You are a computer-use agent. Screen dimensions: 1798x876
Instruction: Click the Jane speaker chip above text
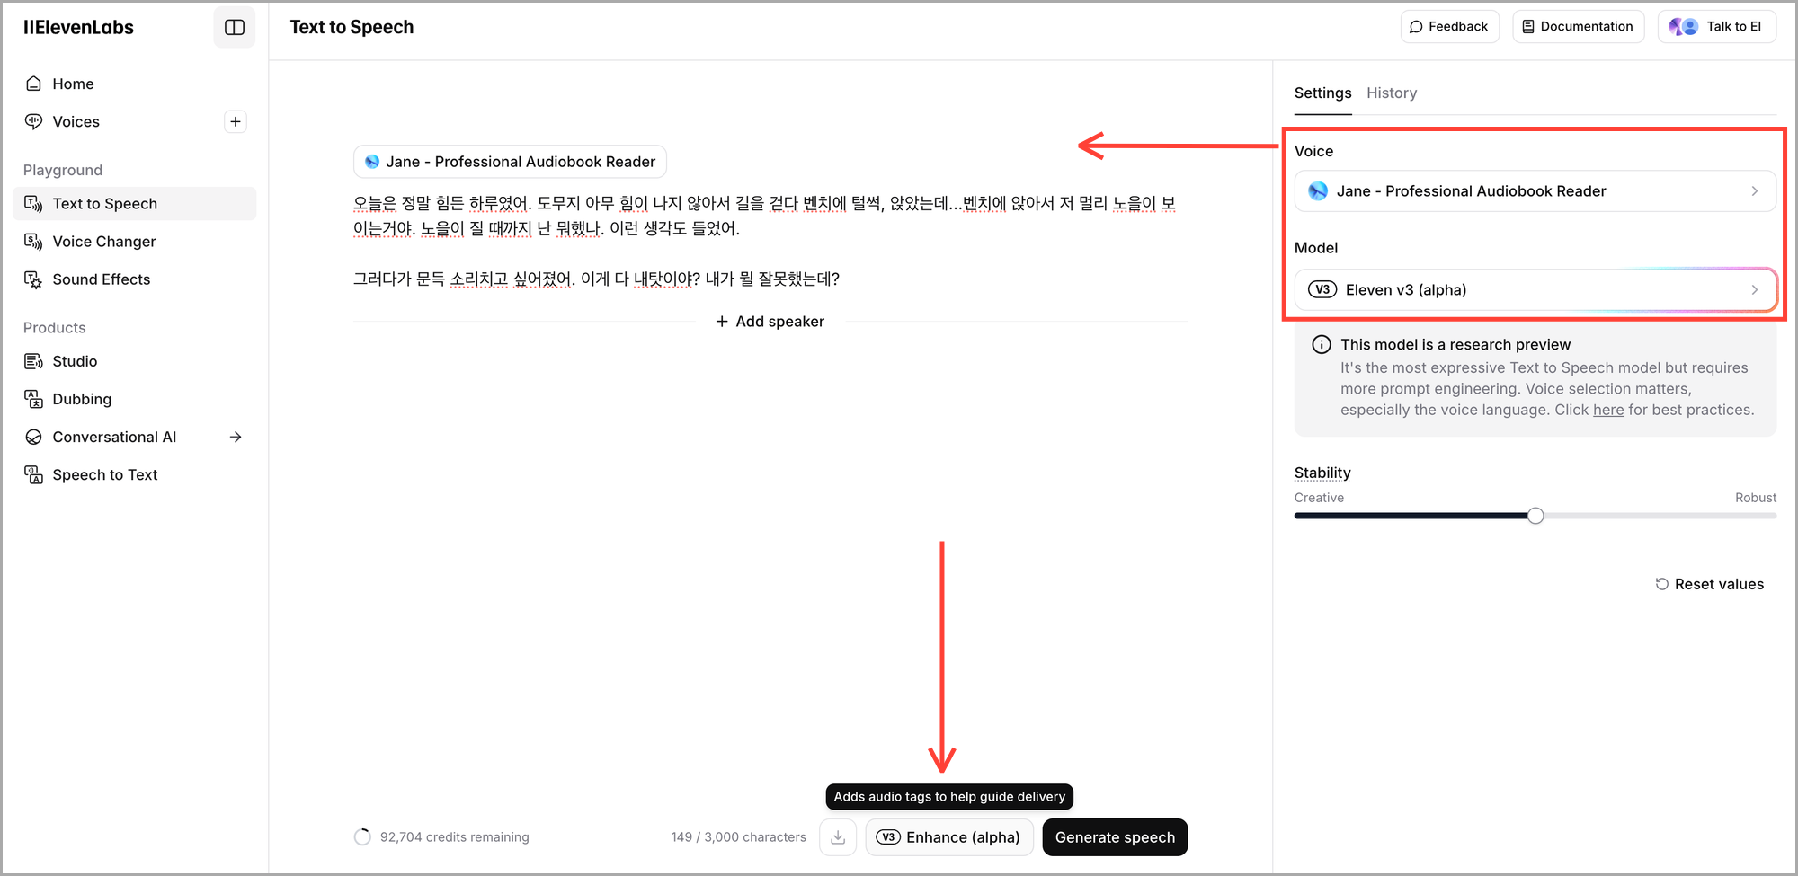click(510, 162)
